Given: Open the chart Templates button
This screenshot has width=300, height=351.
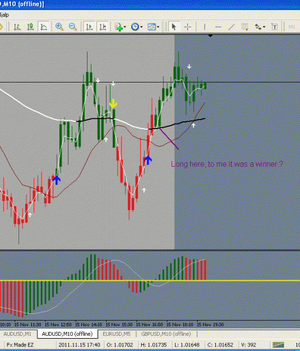Looking at the screenshot, I should click(152, 27).
